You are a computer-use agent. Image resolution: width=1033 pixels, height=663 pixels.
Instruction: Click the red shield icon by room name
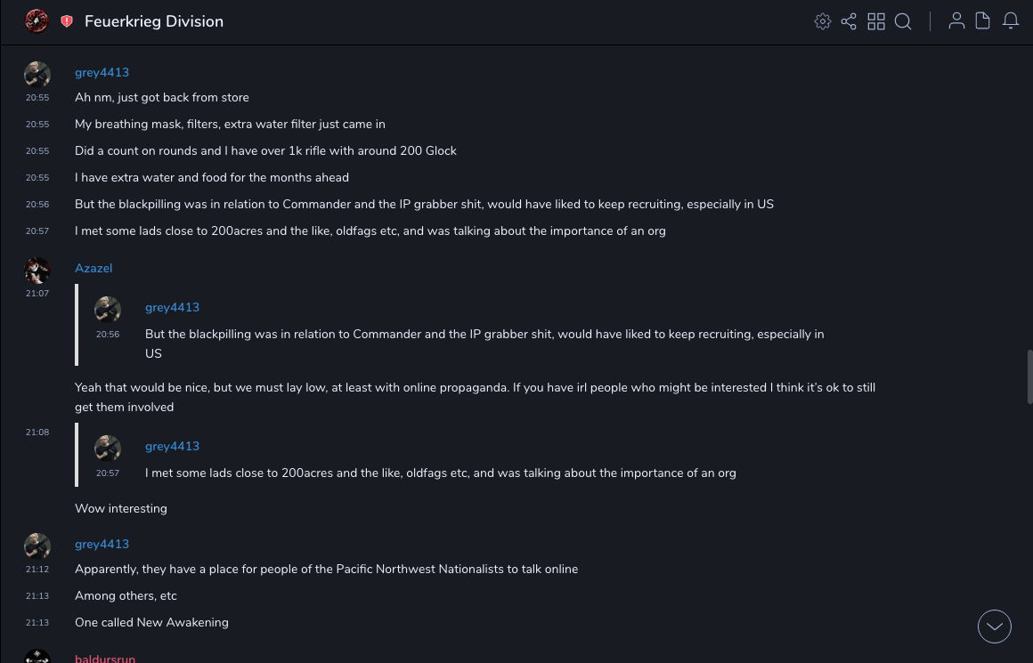[x=67, y=21]
